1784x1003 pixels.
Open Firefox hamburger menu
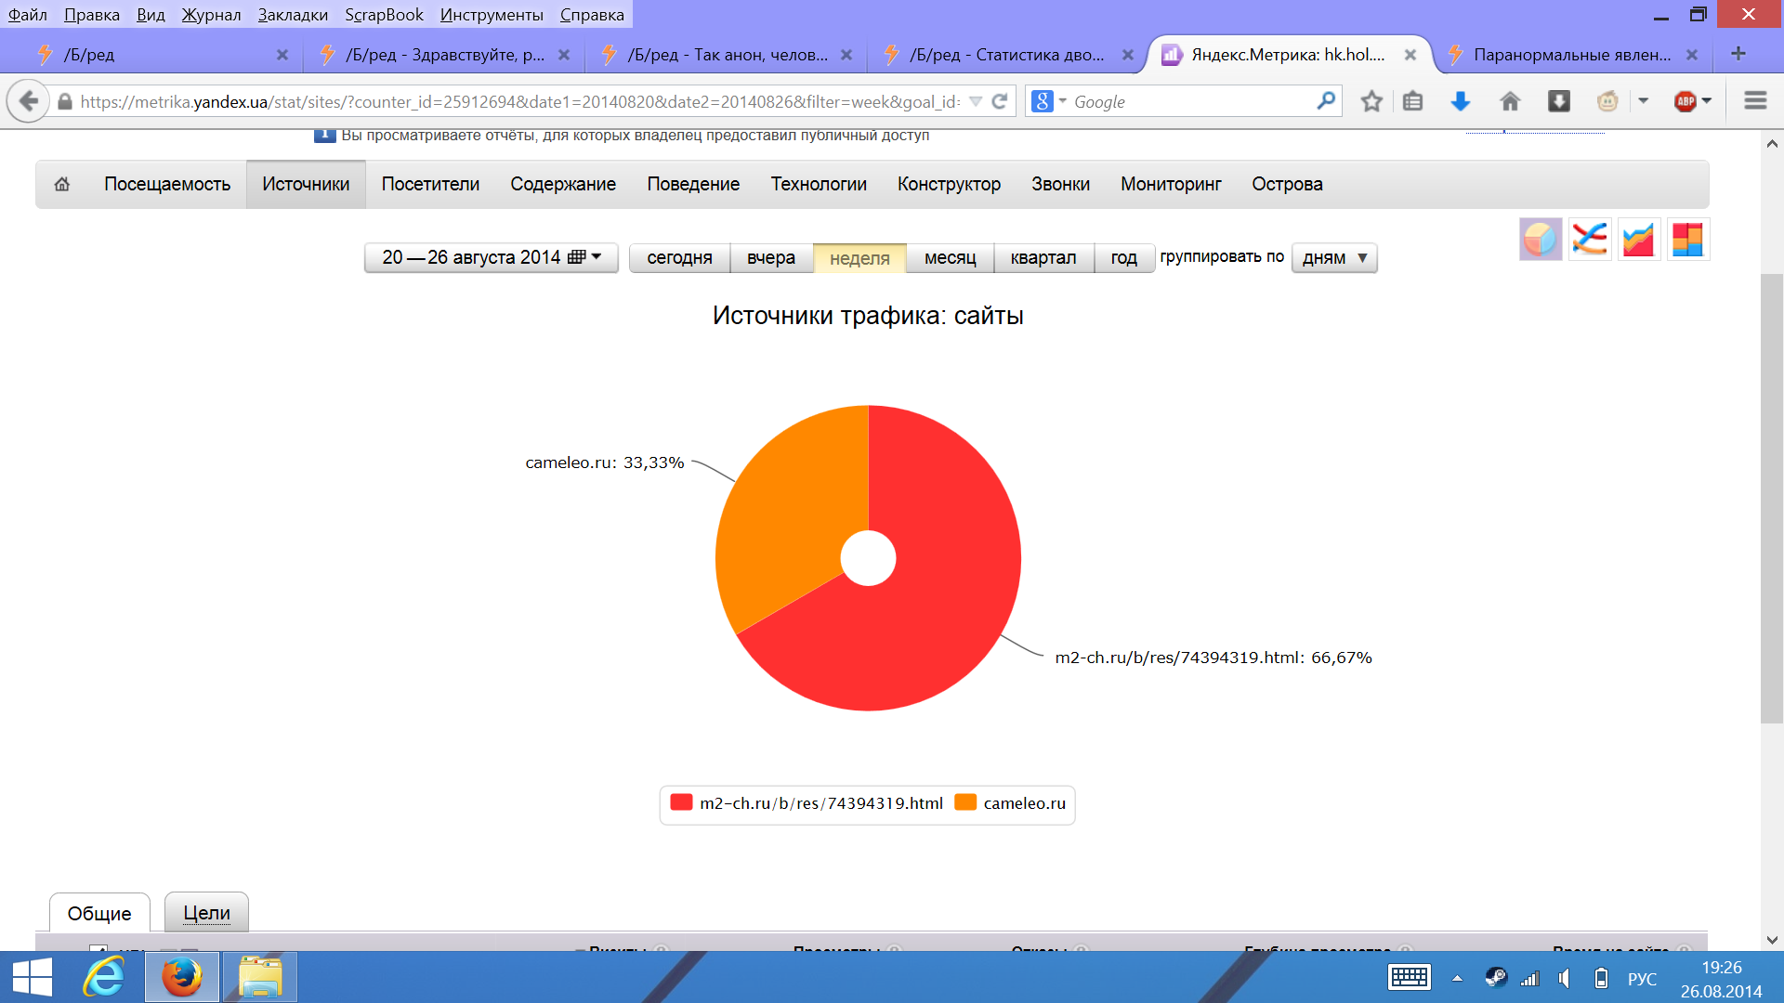coord(1754,100)
